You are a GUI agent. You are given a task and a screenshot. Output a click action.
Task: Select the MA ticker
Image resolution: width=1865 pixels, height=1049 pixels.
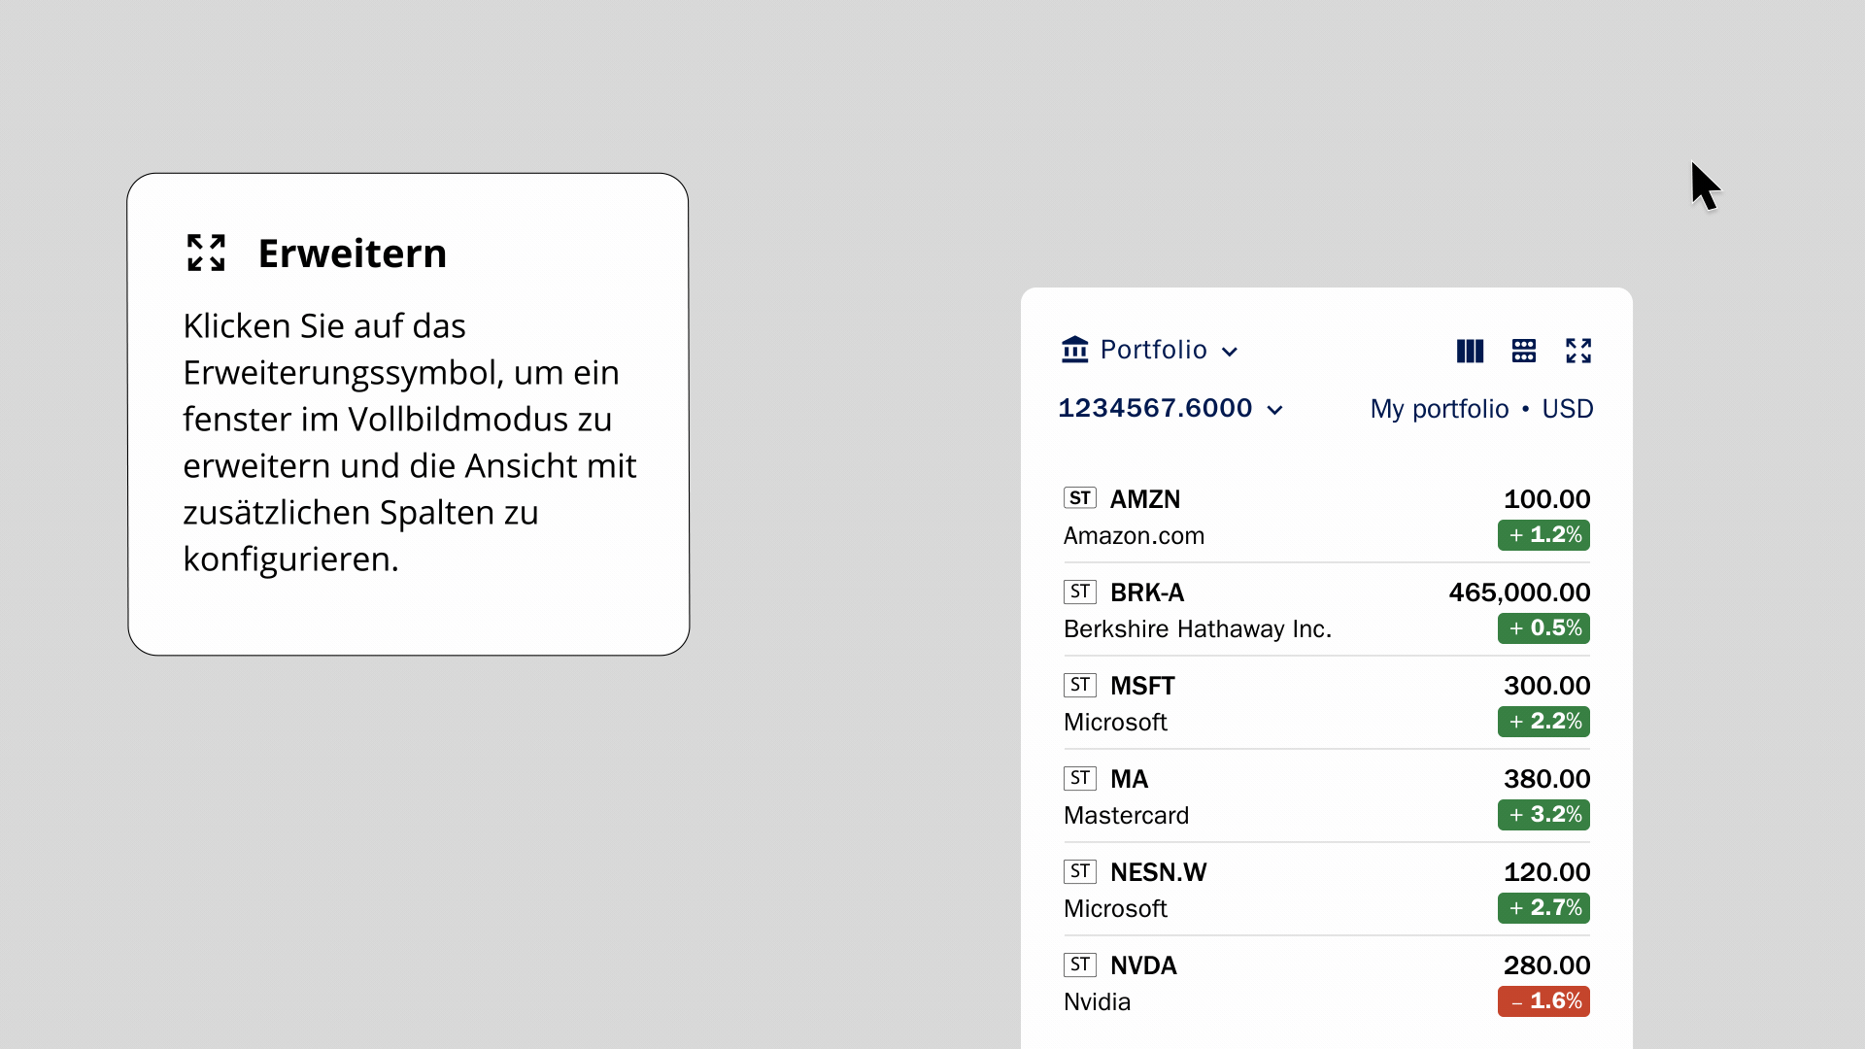1129,779
